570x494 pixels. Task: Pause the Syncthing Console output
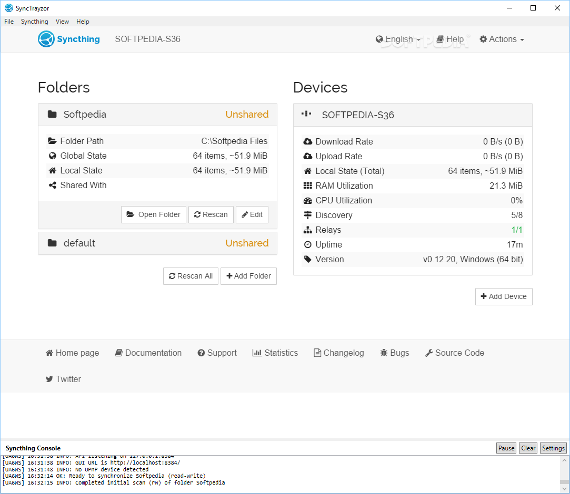click(506, 448)
